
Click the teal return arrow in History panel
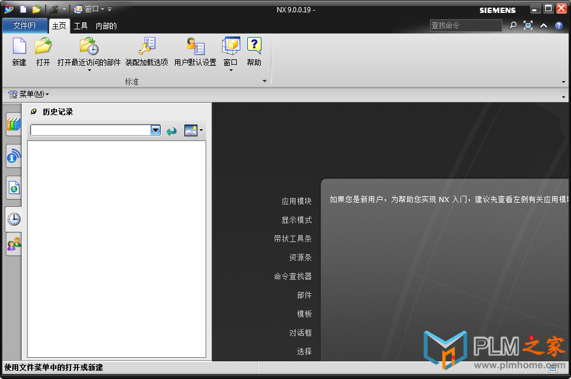point(172,130)
